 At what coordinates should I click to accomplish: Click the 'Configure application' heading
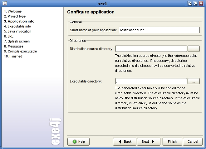tap(91, 12)
